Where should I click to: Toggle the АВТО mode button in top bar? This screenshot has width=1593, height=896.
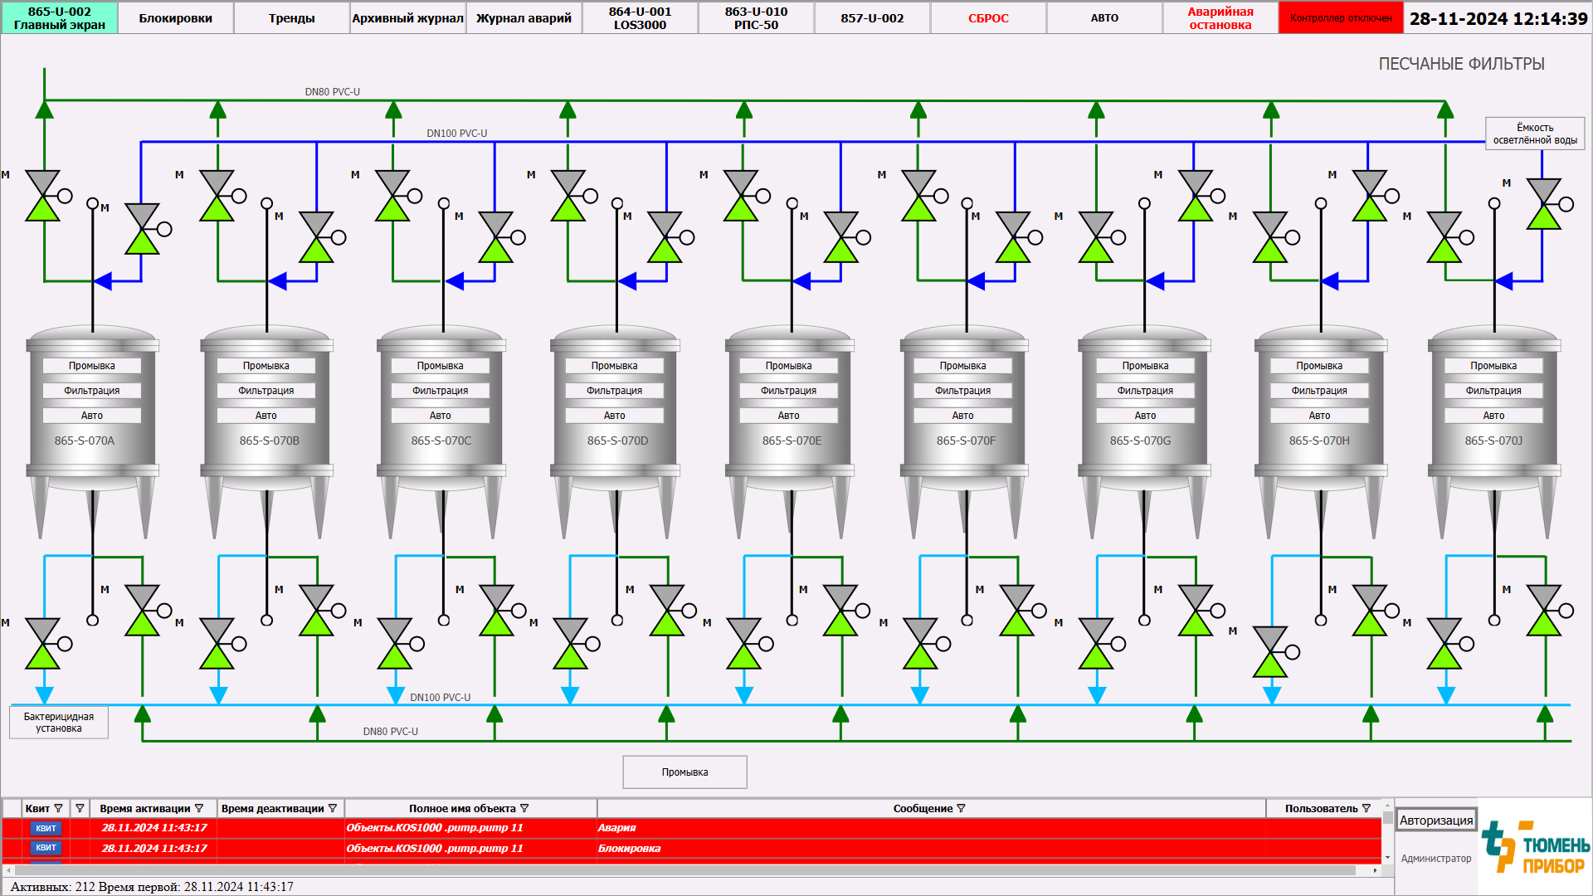pyautogui.click(x=1104, y=17)
